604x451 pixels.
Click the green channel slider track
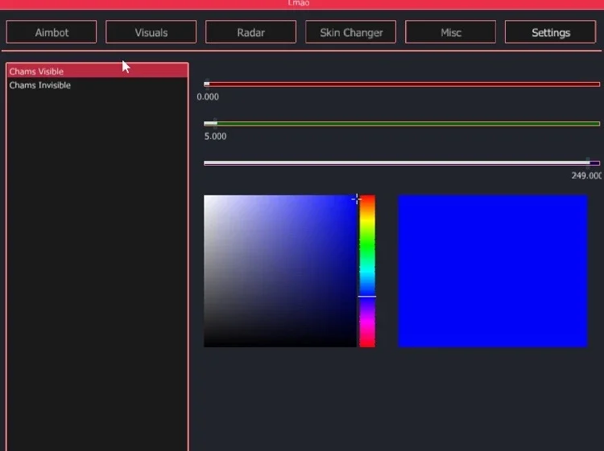point(402,124)
